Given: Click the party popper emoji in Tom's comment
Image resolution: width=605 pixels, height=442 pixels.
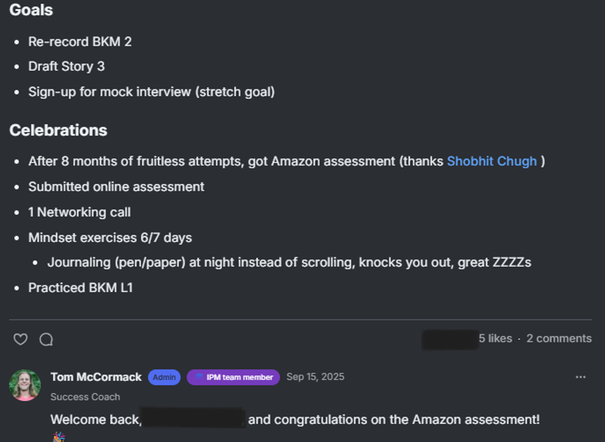Looking at the screenshot, I should [x=58, y=437].
